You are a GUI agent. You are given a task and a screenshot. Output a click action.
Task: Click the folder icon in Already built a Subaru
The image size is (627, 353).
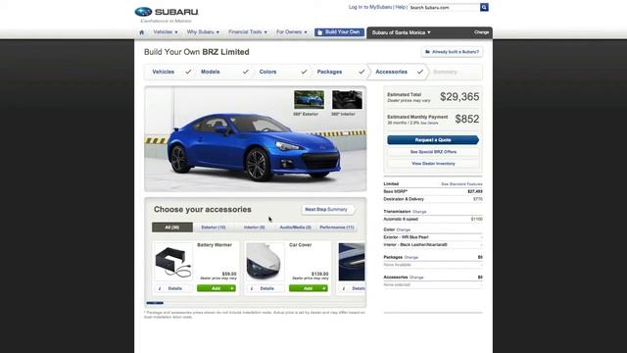427,52
